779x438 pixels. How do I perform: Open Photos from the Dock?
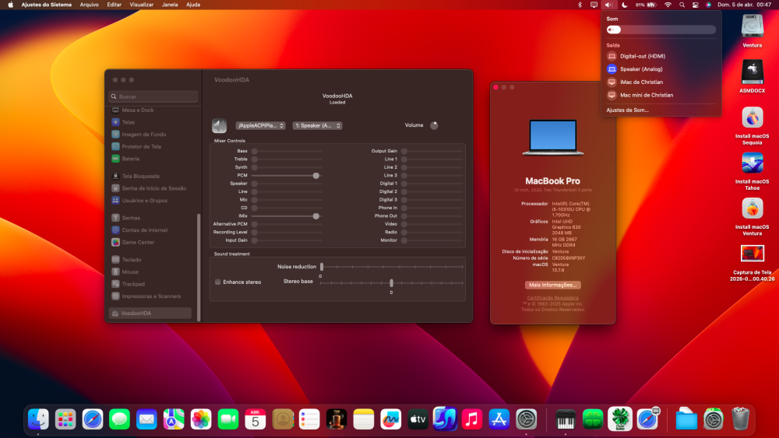pyautogui.click(x=201, y=419)
